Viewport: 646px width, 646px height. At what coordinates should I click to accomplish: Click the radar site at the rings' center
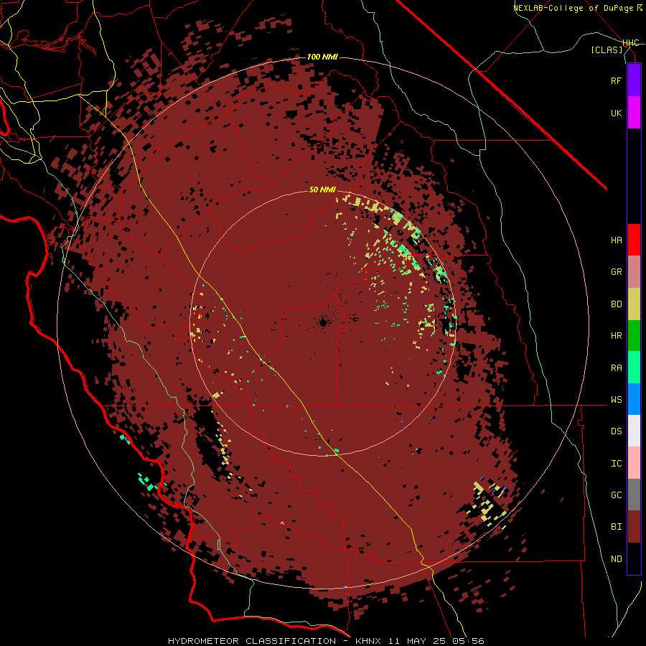323,322
